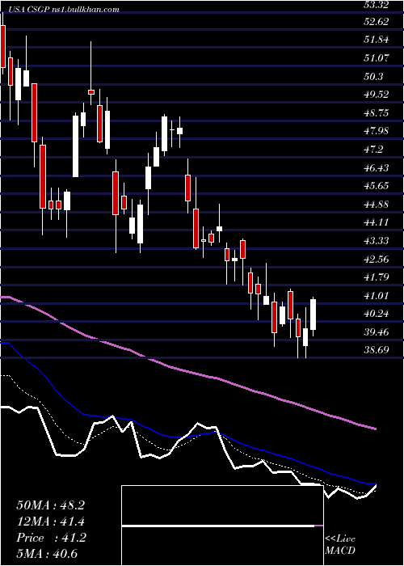Click the 45.65 price axis label
Image resolution: width=404 pixels, height=566 pixels.
[377, 186]
